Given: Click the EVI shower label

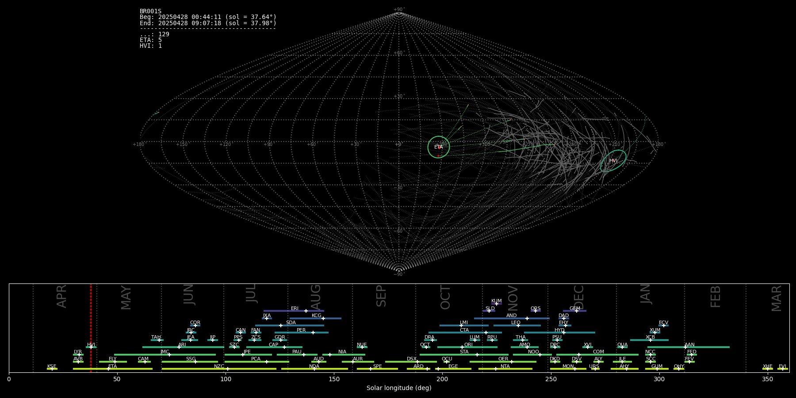Looking at the screenshot, I should [782, 367].
